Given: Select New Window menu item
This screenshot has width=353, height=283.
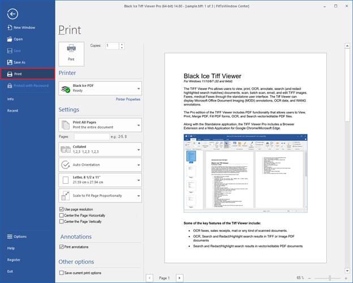Looking at the screenshot, I should pyautogui.click(x=28, y=28).
